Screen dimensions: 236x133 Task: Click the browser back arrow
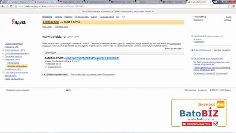pos(3,6)
